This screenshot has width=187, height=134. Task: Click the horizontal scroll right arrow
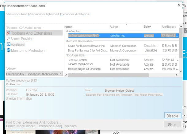[x=177, y=75]
